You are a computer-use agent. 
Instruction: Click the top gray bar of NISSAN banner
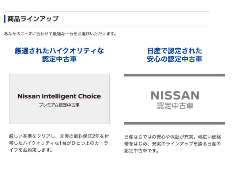point(175,75)
